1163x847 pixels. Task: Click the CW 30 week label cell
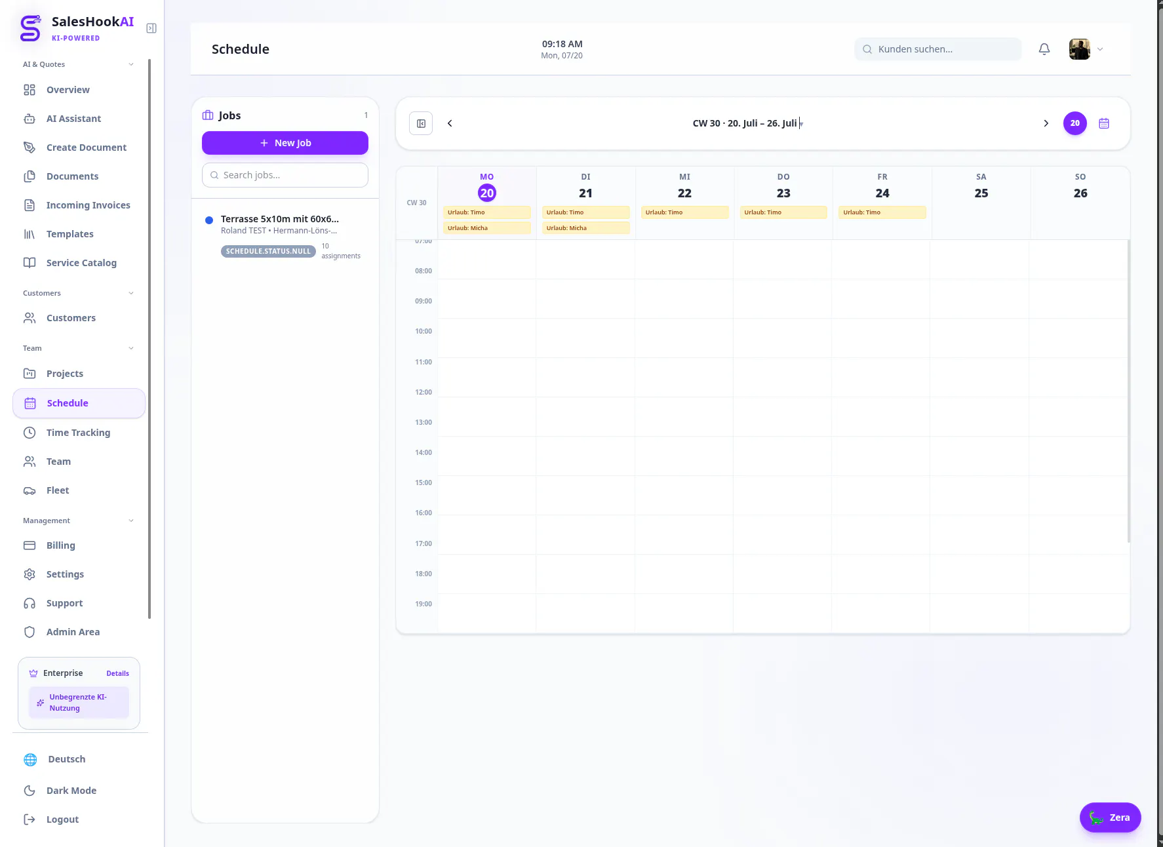click(x=417, y=203)
